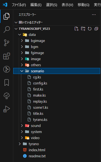This screenshot has width=101, height=162.
Task: Open index.html file
Action: tap(57, 150)
